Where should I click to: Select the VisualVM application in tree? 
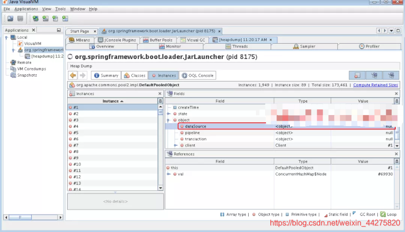pos(33,44)
